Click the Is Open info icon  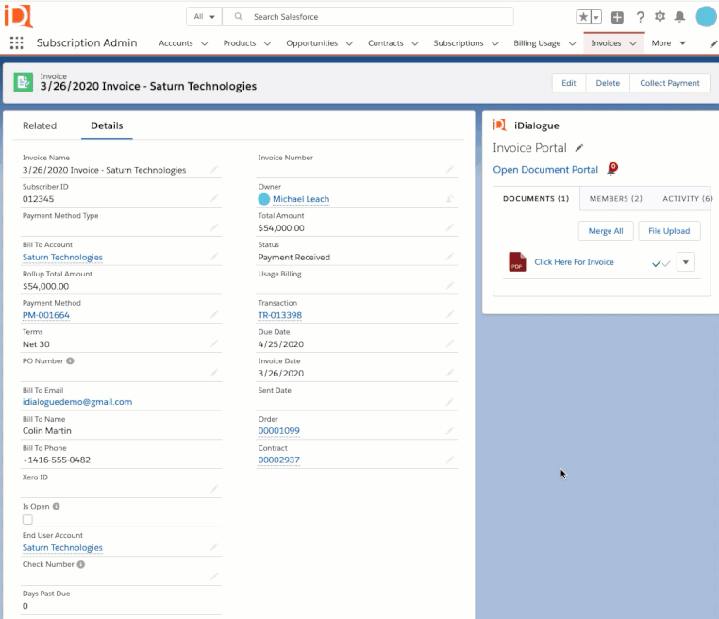pyautogui.click(x=56, y=506)
